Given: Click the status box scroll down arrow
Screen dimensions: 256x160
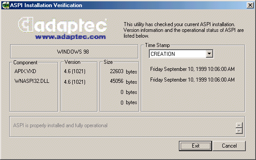Looking at the screenshot, I should pos(239,131).
